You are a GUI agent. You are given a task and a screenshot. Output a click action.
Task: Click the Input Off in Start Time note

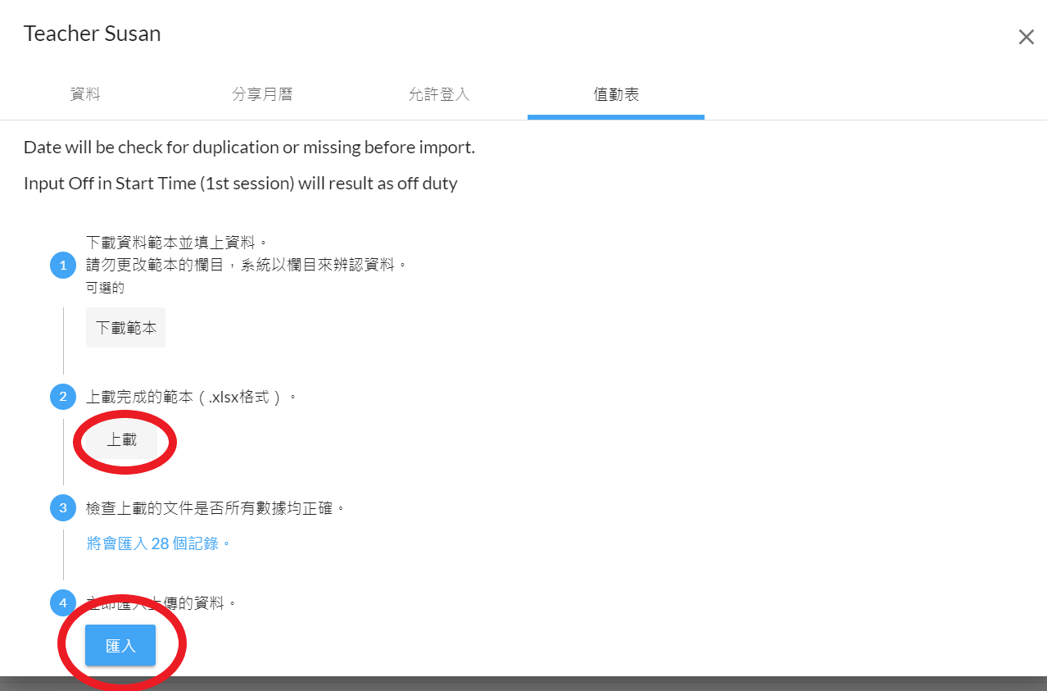(x=240, y=183)
